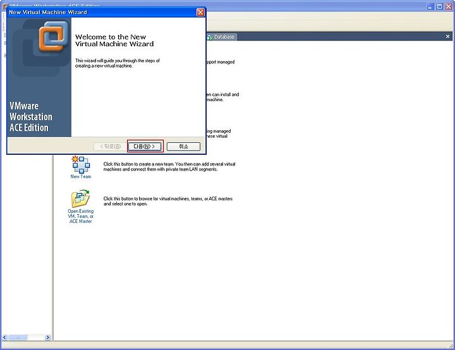Click the 취소 cancel button in wizard
The image size is (455, 350).
pos(183,147)
